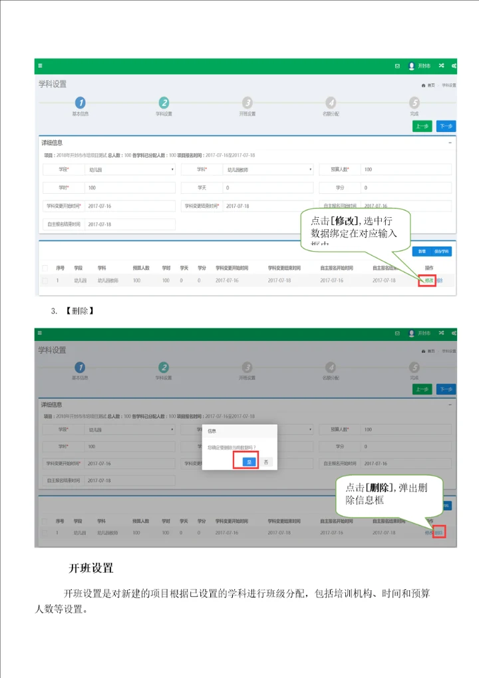The height and width of the screenshot is (678, 479).
Task: Expand the 学段 幼儿园 dropdown in the upper form
Action: pyautogui.click(x=172, y=170)
